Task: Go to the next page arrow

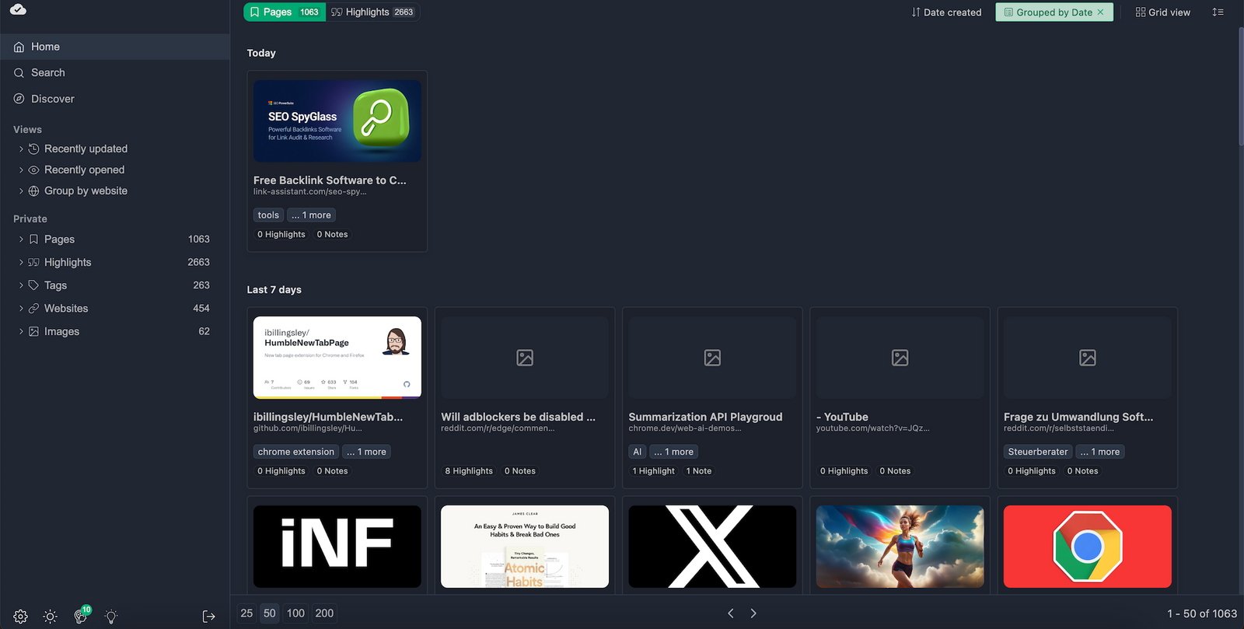Action: pos(753,613)
